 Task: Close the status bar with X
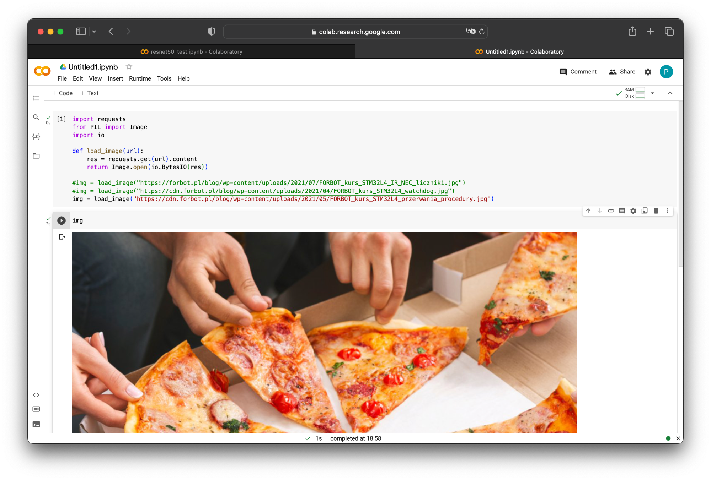pos(678,438)
